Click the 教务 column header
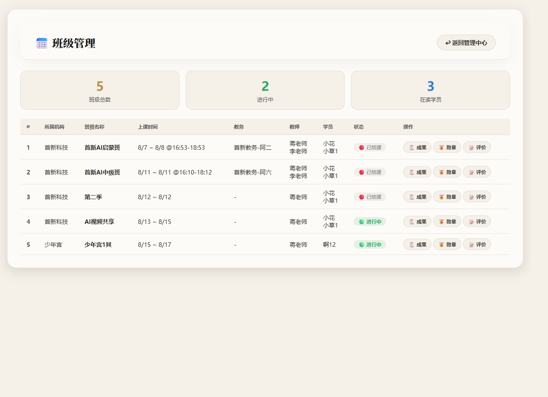This screenshot has width=548, height=397. [239, 127]
